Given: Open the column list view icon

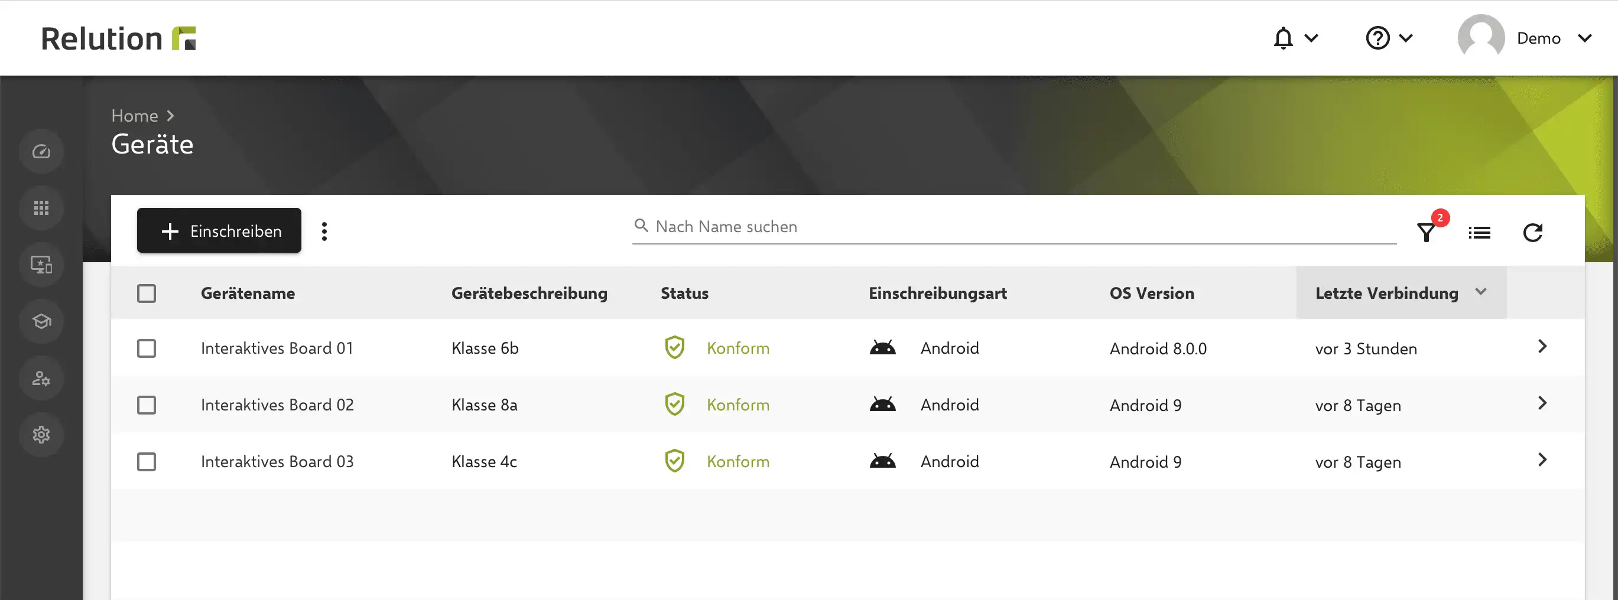Looking at the screenshot, I should point(1479,233).
